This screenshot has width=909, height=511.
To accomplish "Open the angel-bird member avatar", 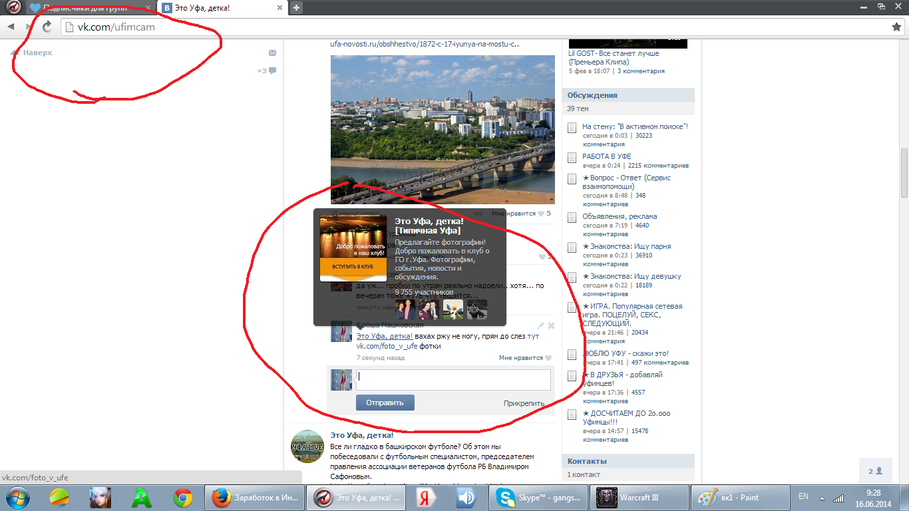I will (x=453, y=309).
